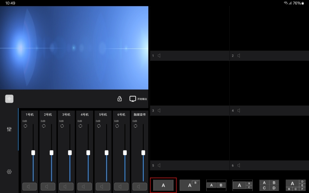This screenshot has width=309, height=193.
Task: Reset the 2号机 channel gain icon
Action: point(44,126)
